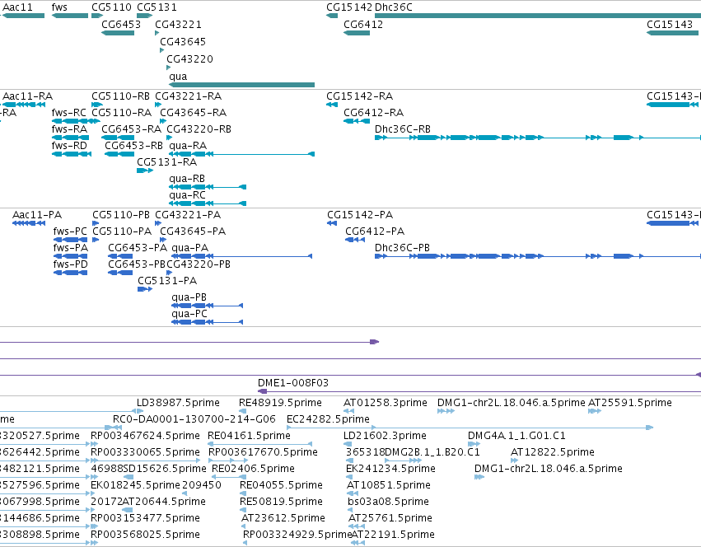The width and height of the screenshot is (701, 547).
Task: Select the AT25761.5prime EST label
Action: coord(390,518)
